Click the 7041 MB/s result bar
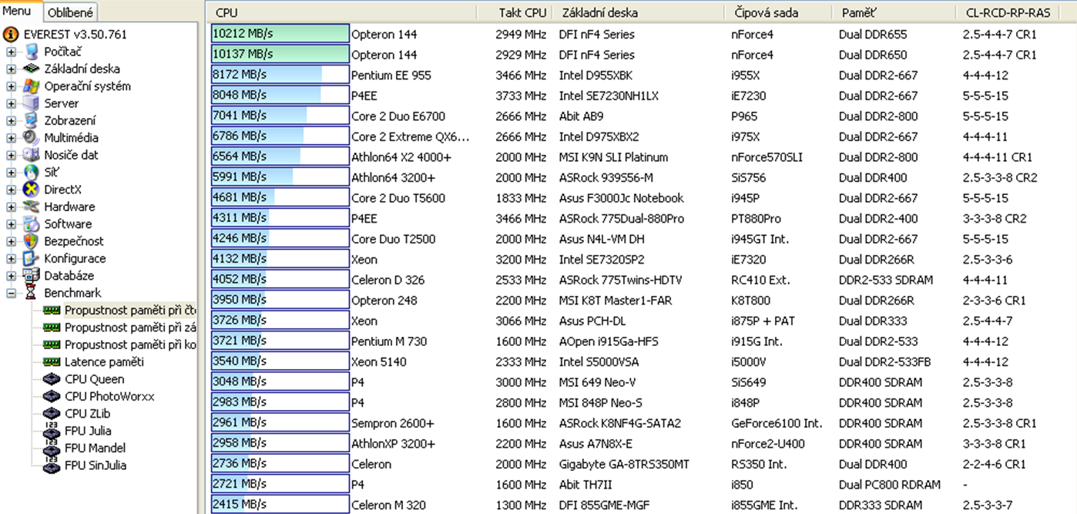Viewport: 1077px width, 514px height. 280,116
